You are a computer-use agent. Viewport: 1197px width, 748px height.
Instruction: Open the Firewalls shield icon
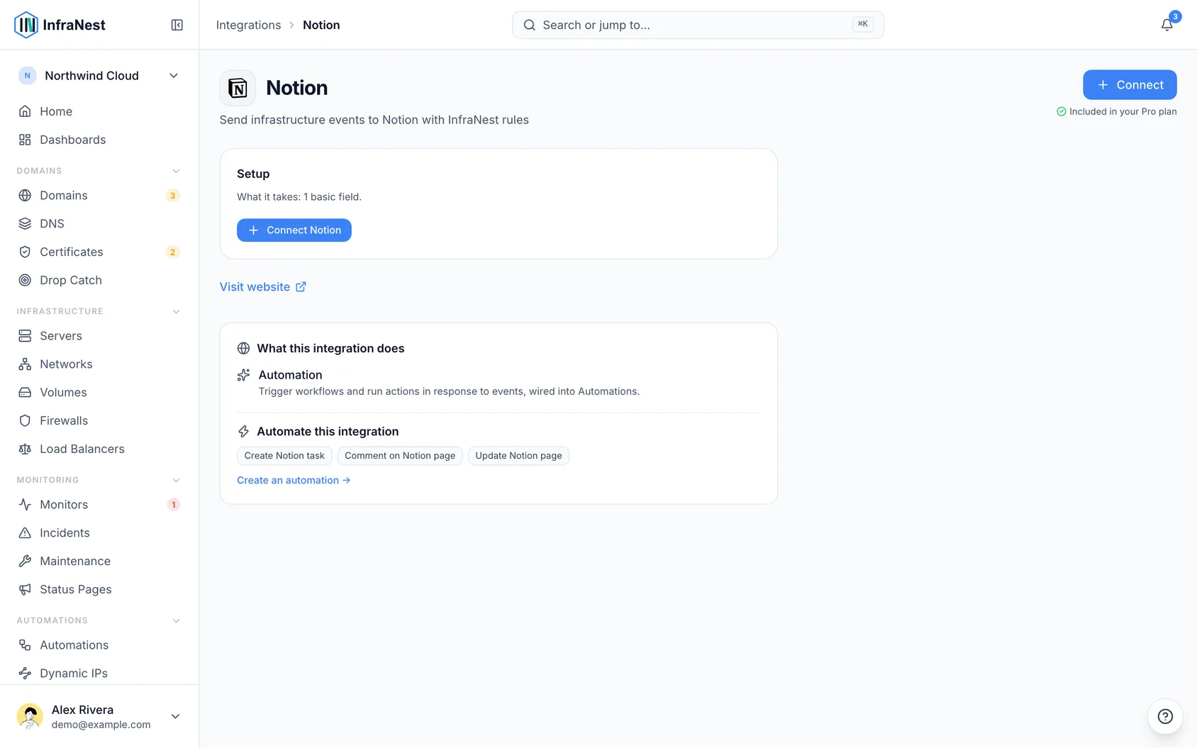coord(25,420)
